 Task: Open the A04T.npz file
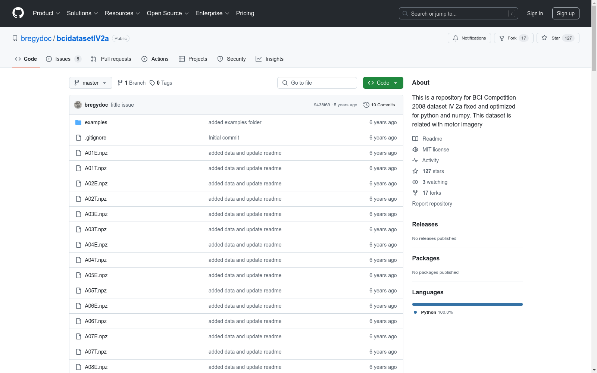[96, 260]
